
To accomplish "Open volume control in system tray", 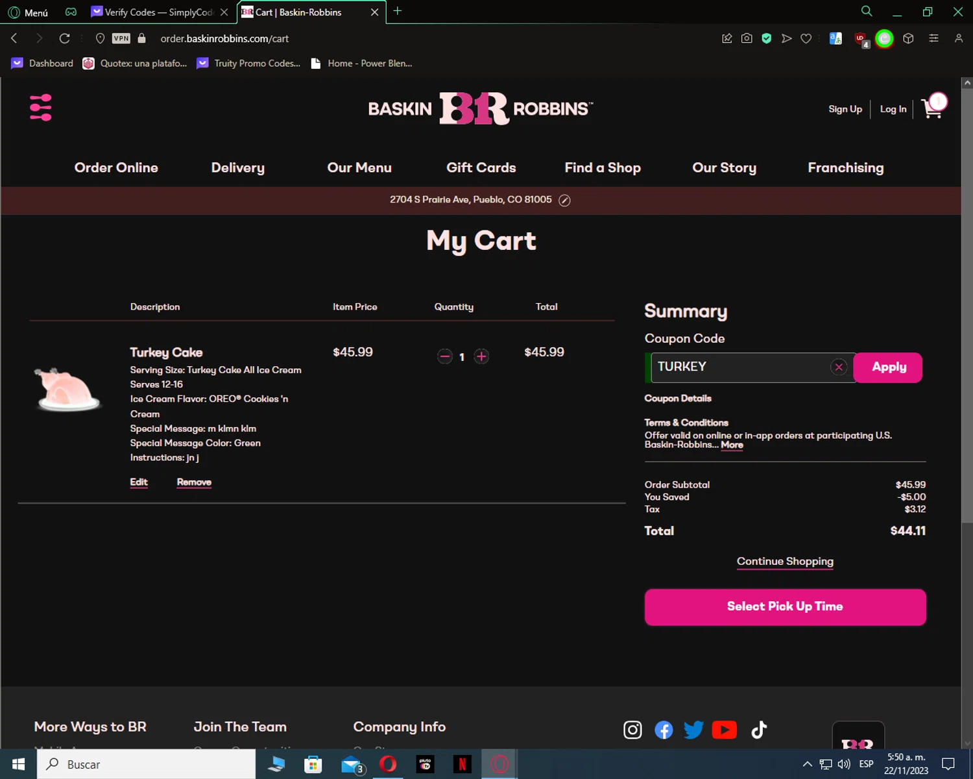I will [x=844, y=764].
